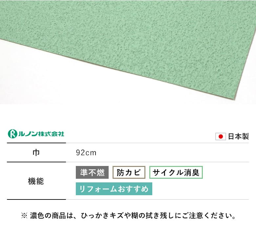
Task: Click the 日本製 label text
Action: (238, 136)
